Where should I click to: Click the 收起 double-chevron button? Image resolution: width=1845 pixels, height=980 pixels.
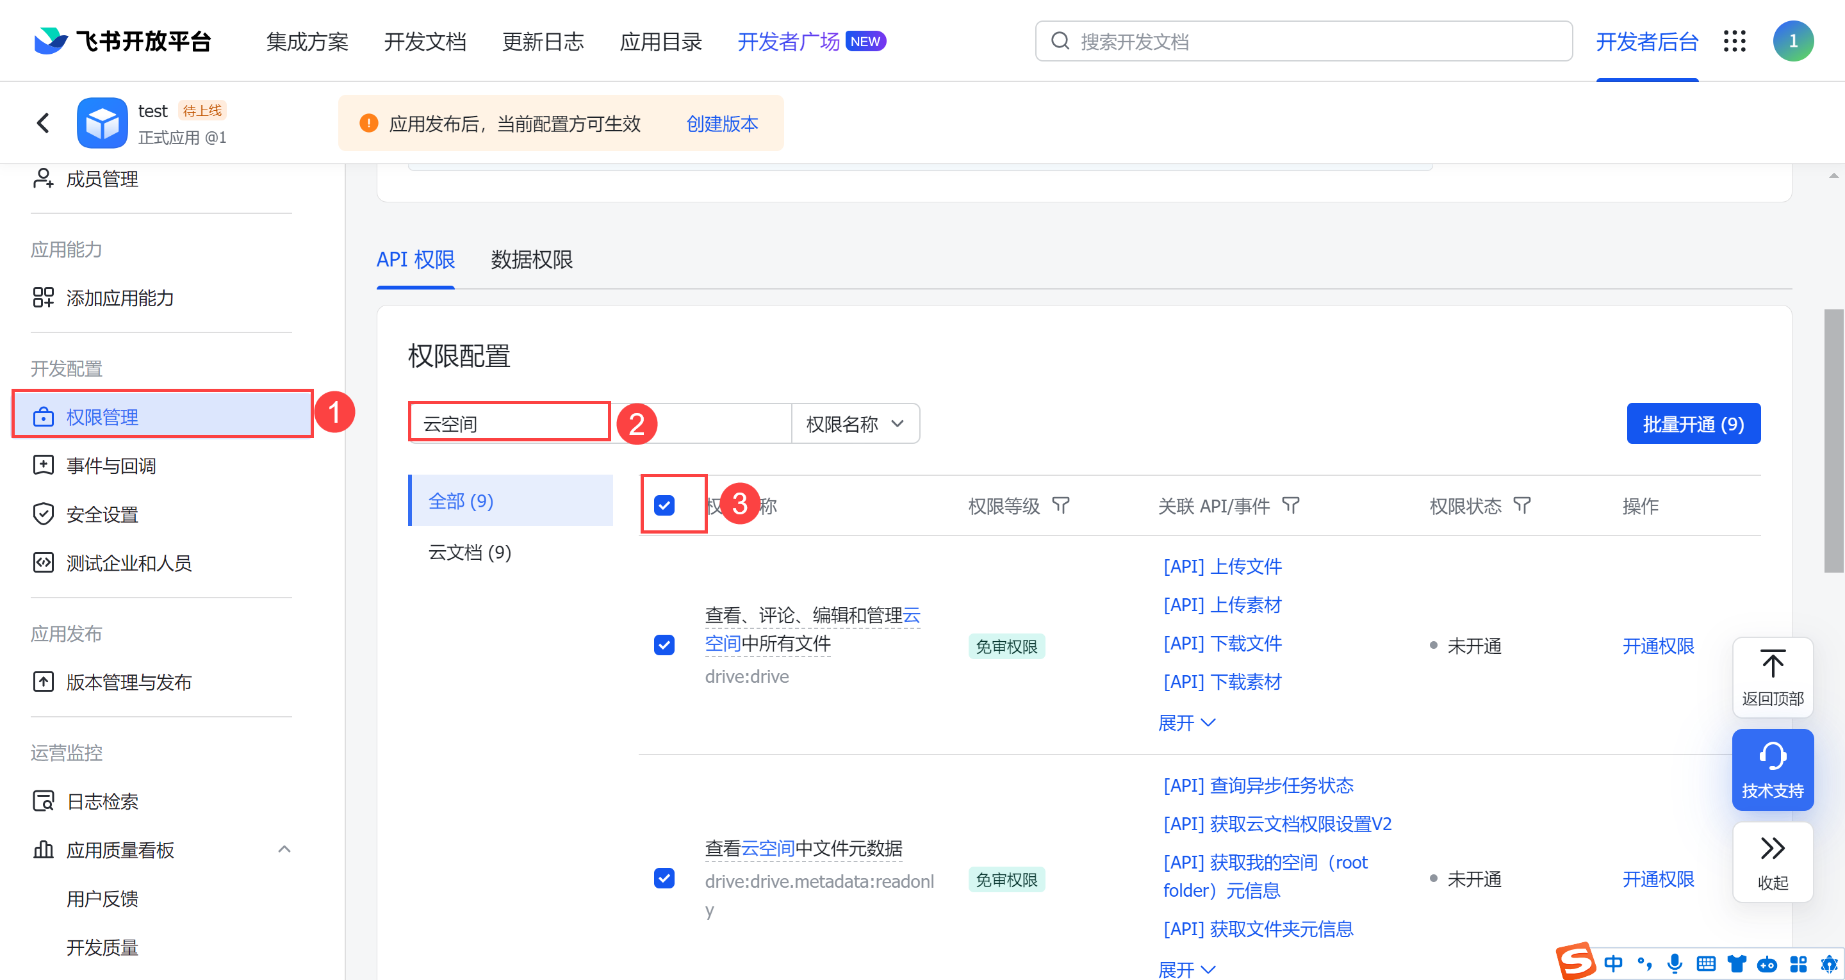pyautogui.click(x=1772, y=862)
